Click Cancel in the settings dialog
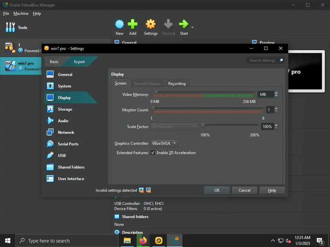 coord(244,190)
